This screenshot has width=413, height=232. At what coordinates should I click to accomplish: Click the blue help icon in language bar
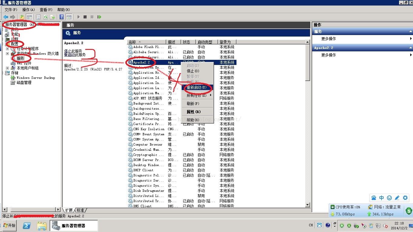click(x=328, y=225)
